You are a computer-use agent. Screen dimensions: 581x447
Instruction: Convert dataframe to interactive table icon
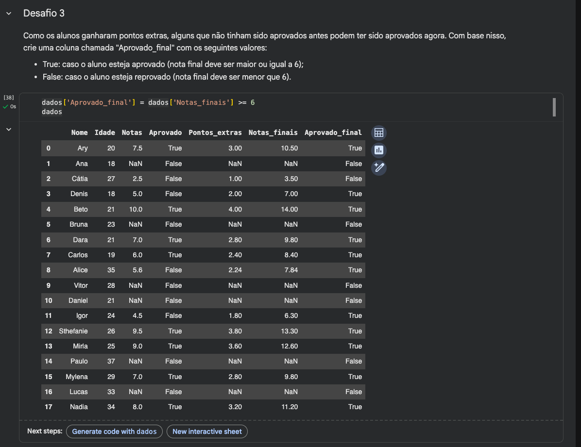point(379,133)
